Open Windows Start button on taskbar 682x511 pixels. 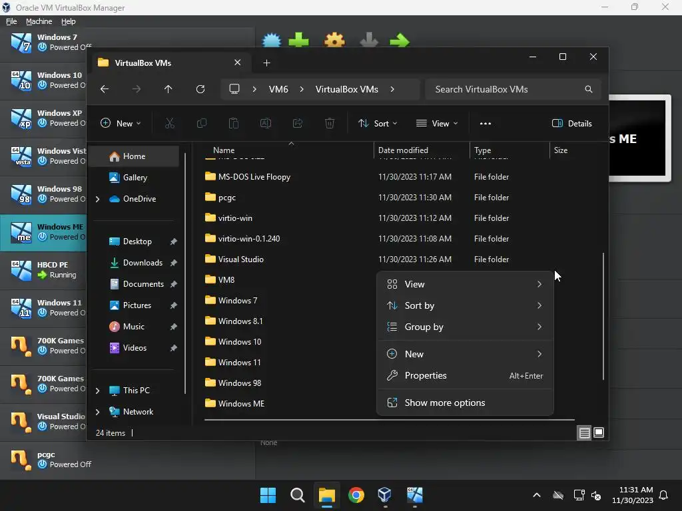[268, 495]
